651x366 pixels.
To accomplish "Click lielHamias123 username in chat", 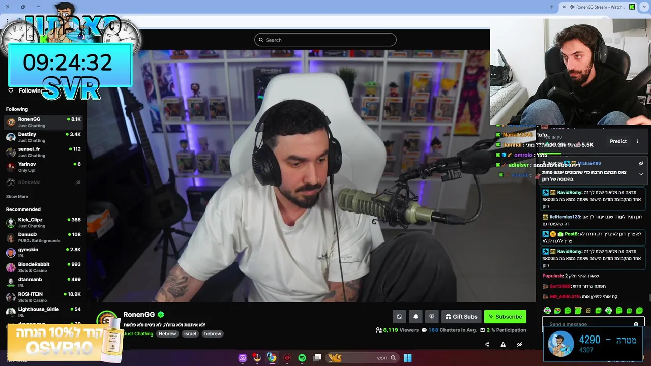I will 565,217.
